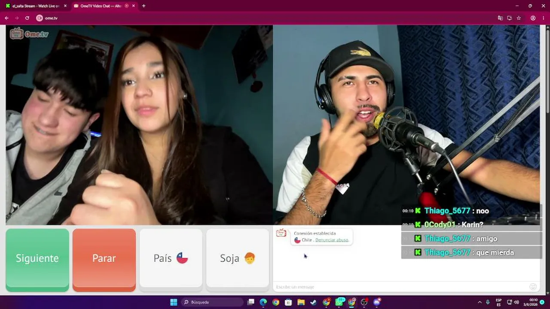The height and width of the screenshot is (309, 550).
Task: Open Steam from the taskbar
Action: [x=314, y=302]
